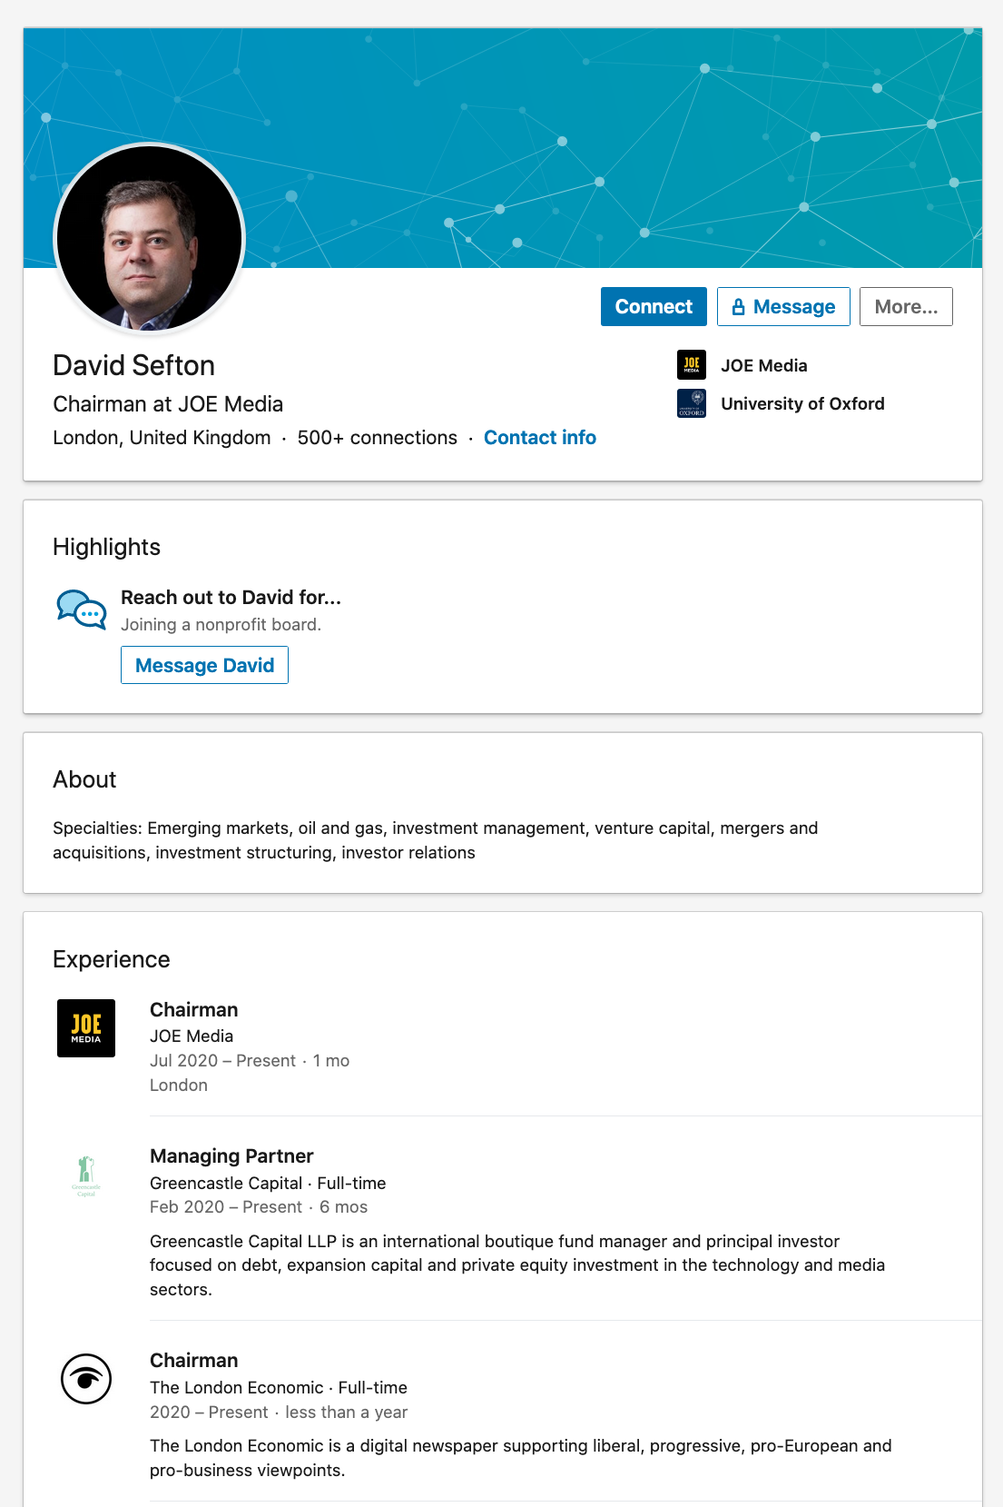
Task: Click the Connect button
Action: tap(654, 307)
